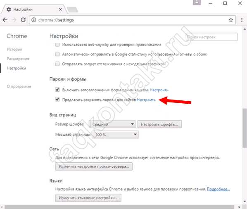Go to Расширения in the sidebar

click(18, 59)
